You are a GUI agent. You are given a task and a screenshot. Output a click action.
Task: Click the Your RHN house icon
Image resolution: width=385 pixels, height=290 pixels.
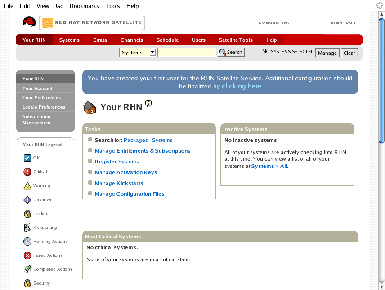90,108
